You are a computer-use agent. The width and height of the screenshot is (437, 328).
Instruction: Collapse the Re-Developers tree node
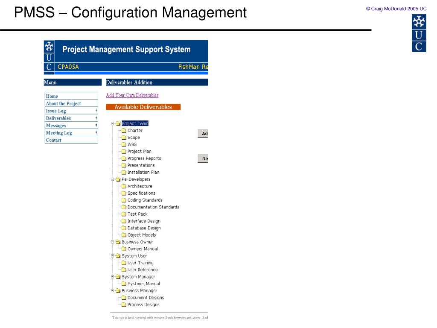coord(113,179)
